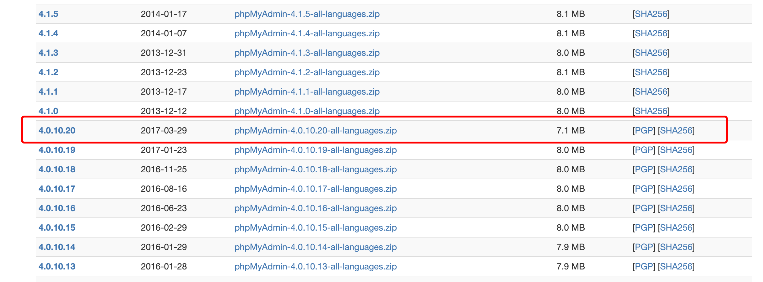
Task: Open the 4.0.10.15 version link
Action: (x=57, y=227)
